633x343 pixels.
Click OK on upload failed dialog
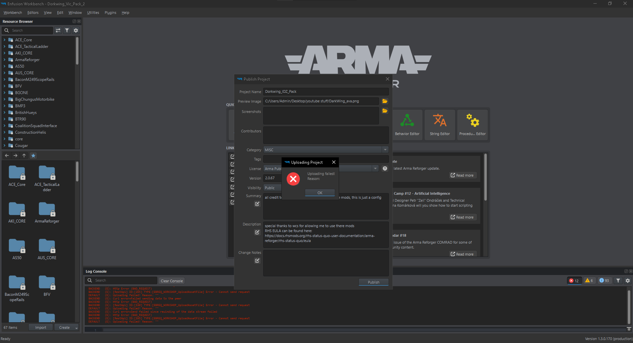pyautogui.click(x=320, y=193)
